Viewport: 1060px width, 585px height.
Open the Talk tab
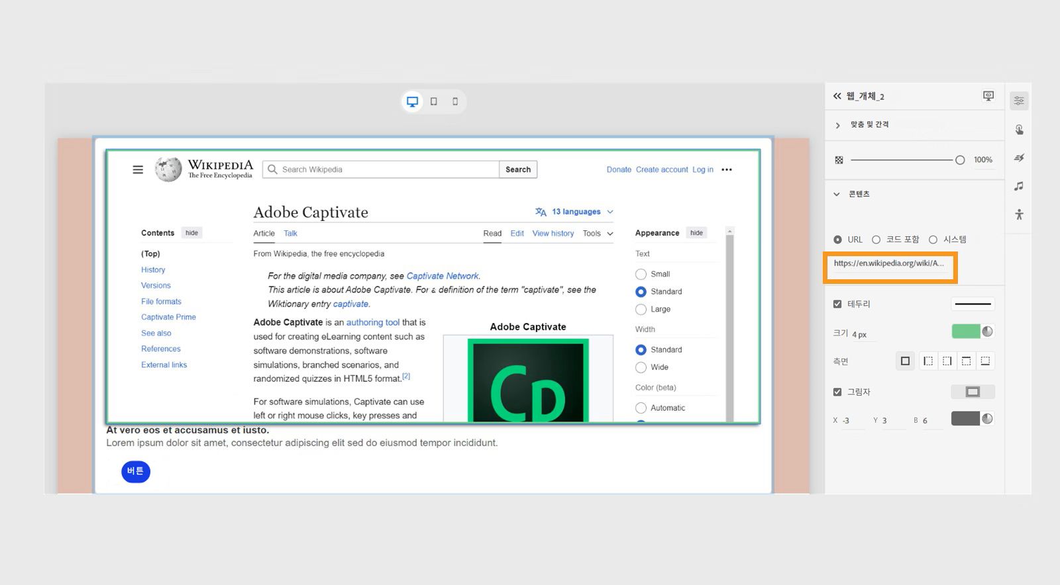click(x=290, y=234)
